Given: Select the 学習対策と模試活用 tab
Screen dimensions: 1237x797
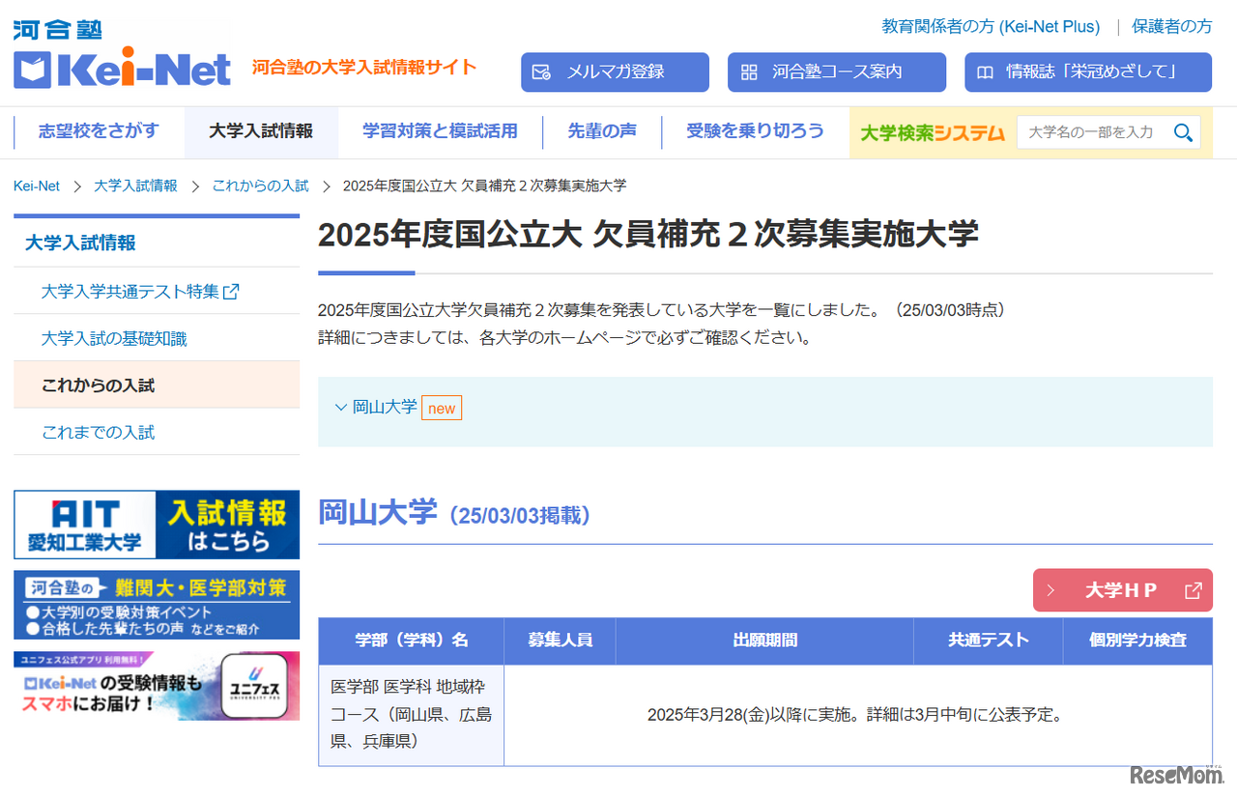Looking at the screenshot, I should (x=440, y=132).
